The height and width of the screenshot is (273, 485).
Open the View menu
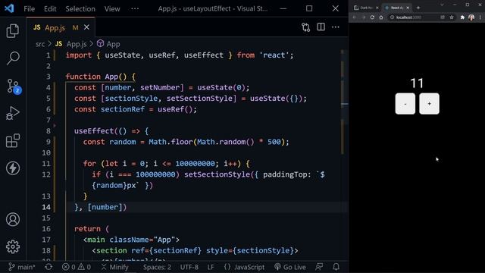tap(112, 8)
